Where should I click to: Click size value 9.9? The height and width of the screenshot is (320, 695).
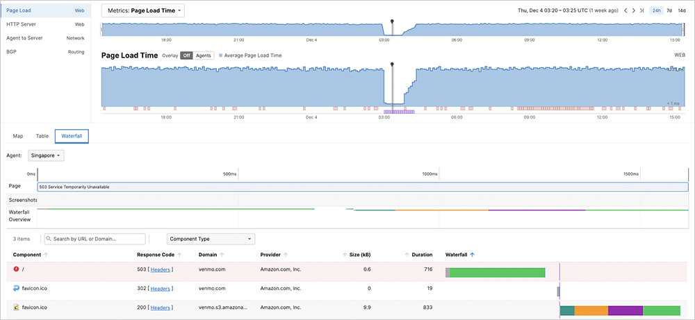367,308
